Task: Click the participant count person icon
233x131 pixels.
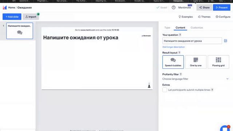Action: tap(149, 86)
